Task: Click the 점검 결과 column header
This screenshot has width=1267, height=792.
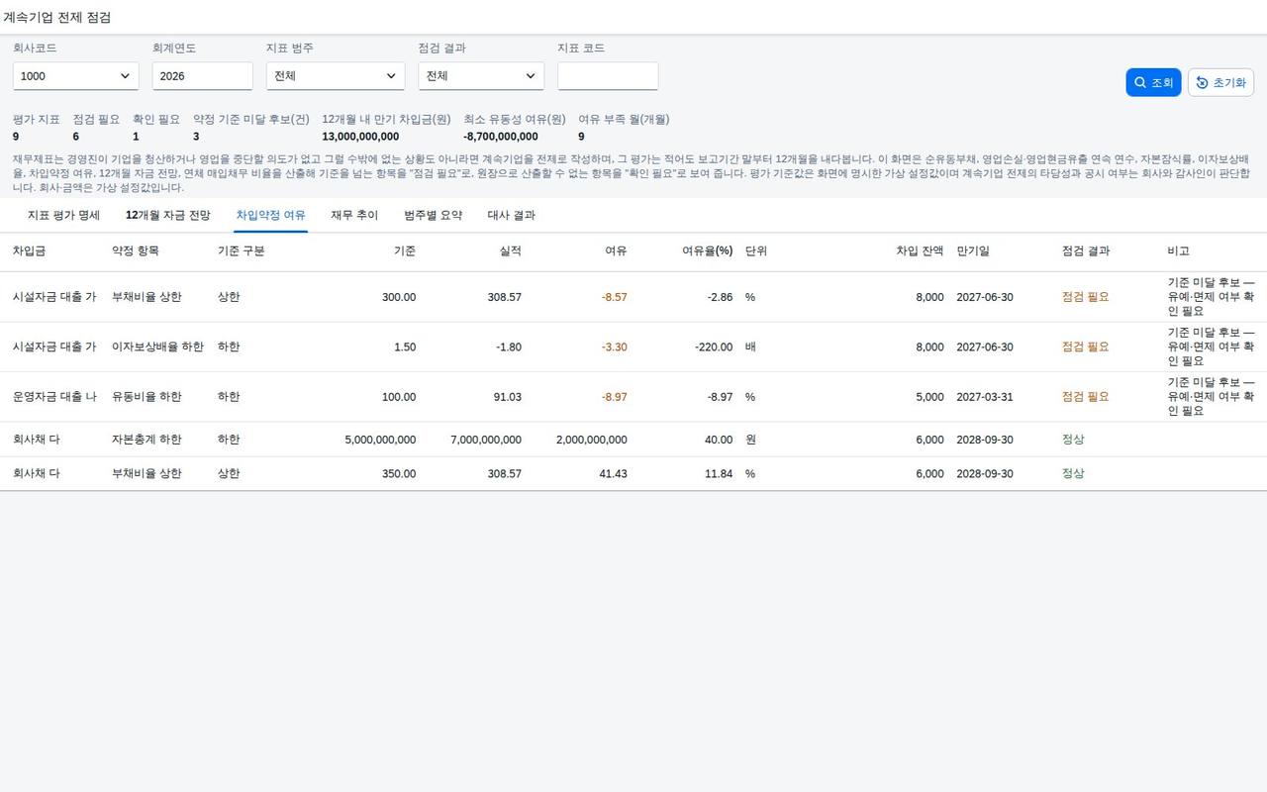Action: (x=1086, y=251)
